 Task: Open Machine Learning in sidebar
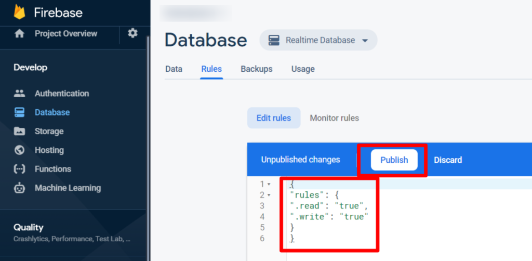[x=68, y=188]
